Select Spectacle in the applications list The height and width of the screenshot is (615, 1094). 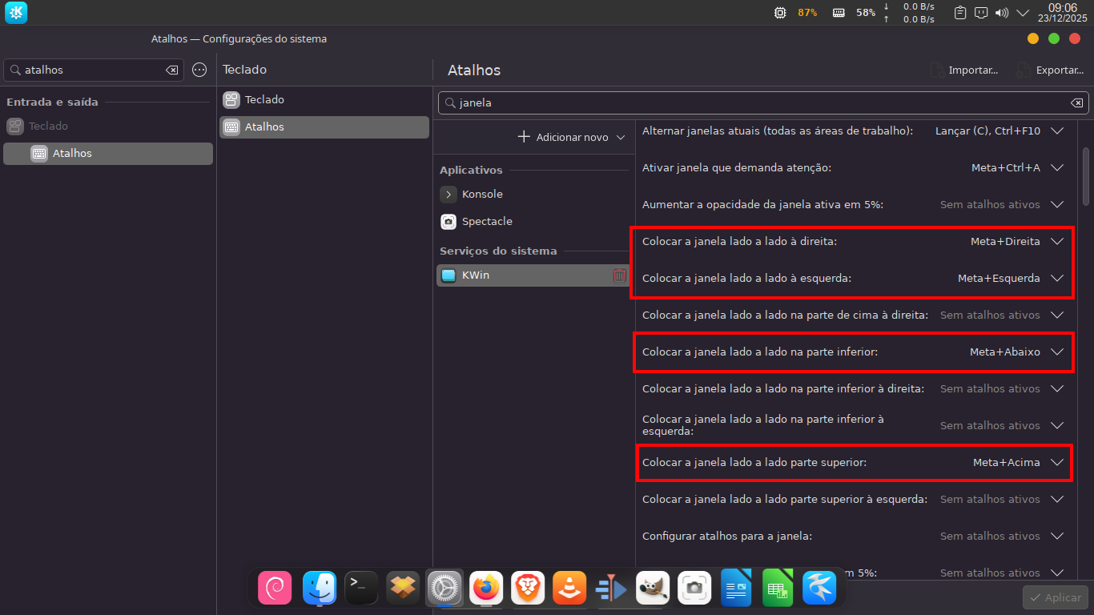pyautogui.click(x=487, y=222)
